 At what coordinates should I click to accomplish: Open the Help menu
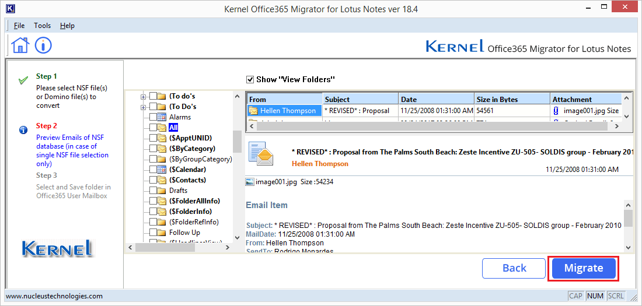[67, 26]
